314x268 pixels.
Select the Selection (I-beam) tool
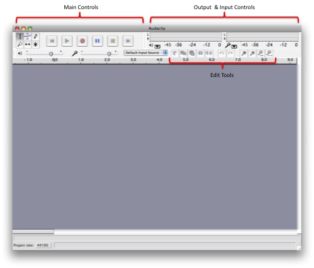(x=20, y=36)
